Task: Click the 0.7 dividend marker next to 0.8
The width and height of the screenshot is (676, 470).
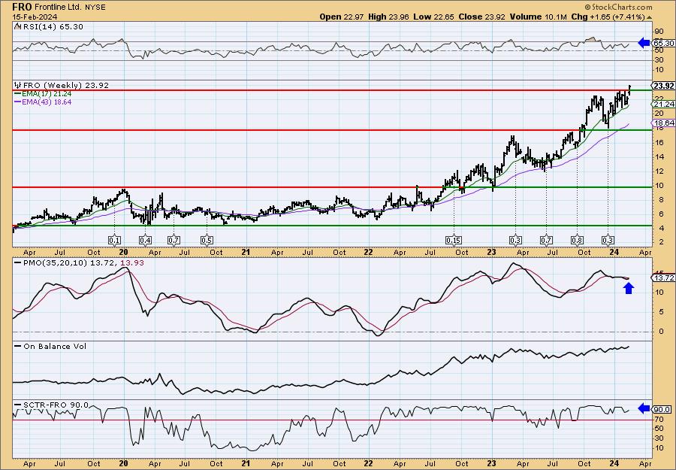Action: pos(546,240)
